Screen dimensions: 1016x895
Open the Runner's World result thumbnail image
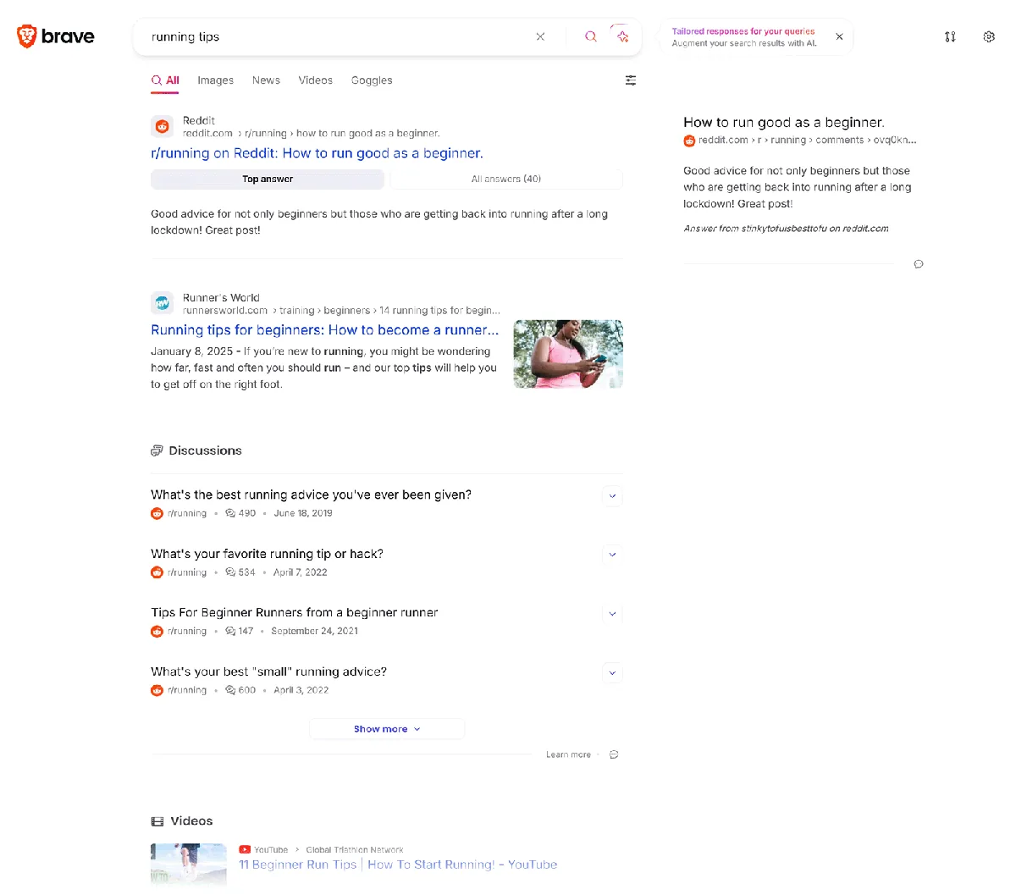[x=568, y=354]
